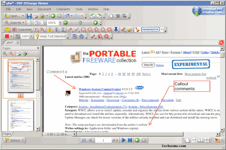Click the horizontal scrollbar under the document
Viewport: 226px width, 150px height.
(130, 134)
